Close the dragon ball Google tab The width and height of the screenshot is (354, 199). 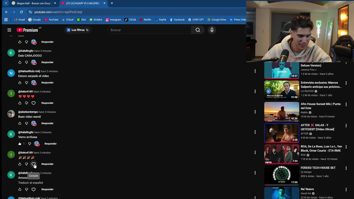(x=55, y=3)
